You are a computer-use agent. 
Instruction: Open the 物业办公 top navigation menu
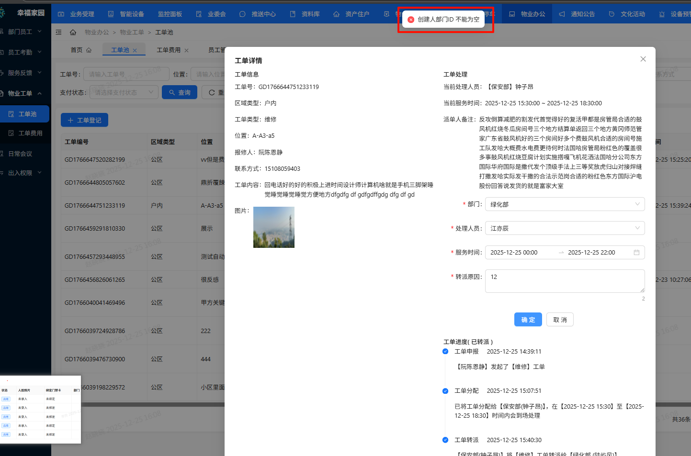[x=527, y=14]
